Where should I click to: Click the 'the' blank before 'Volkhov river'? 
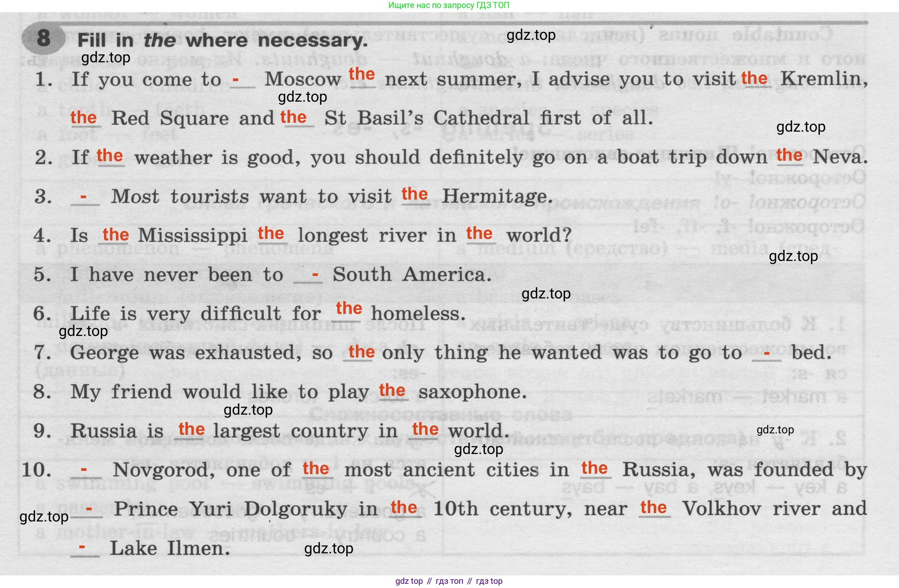654,507
